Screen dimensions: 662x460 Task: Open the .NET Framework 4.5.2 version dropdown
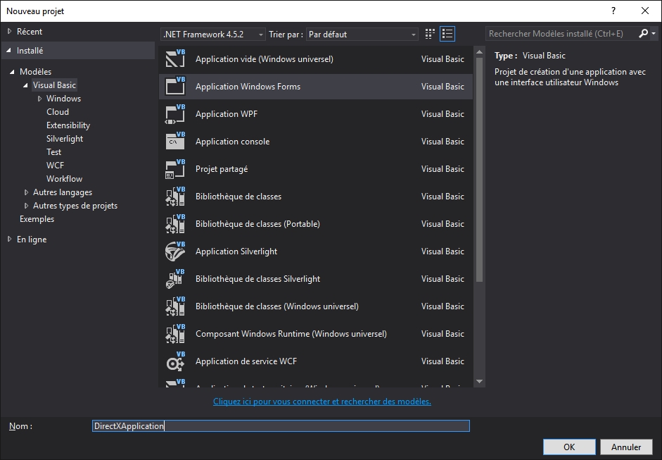[212, 35]
